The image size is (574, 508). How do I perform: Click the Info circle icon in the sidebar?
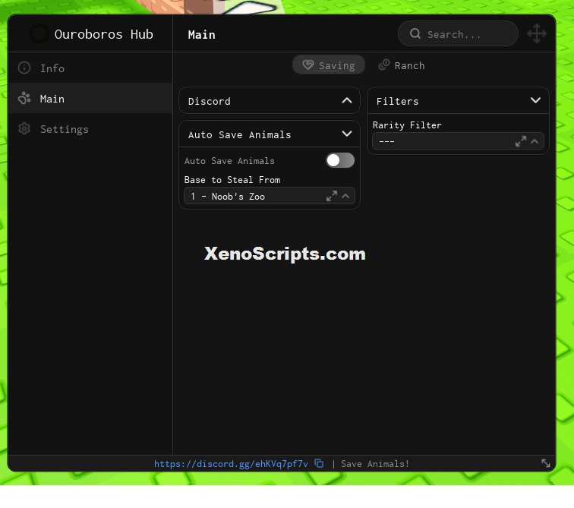(24, 68)
